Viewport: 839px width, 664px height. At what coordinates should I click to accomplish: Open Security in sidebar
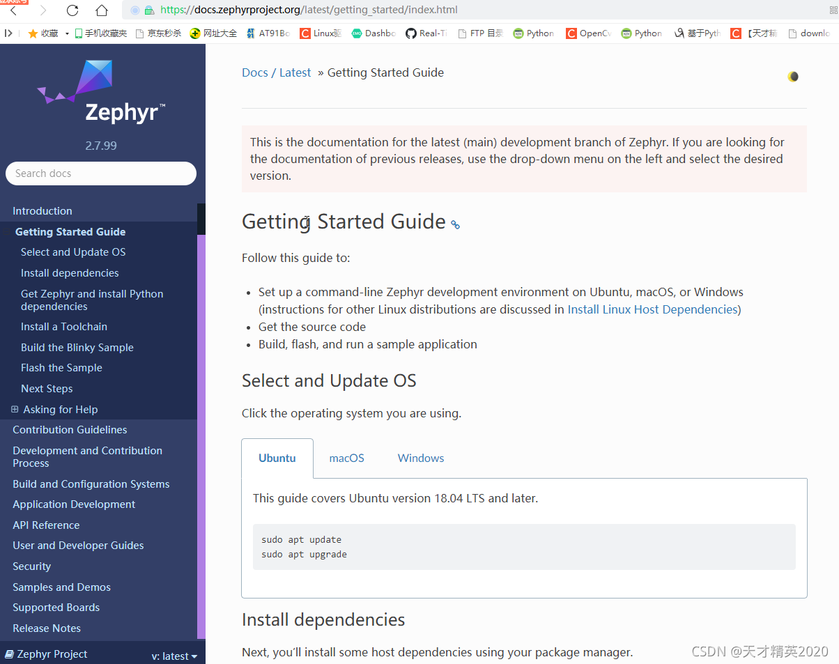point(32,566)
